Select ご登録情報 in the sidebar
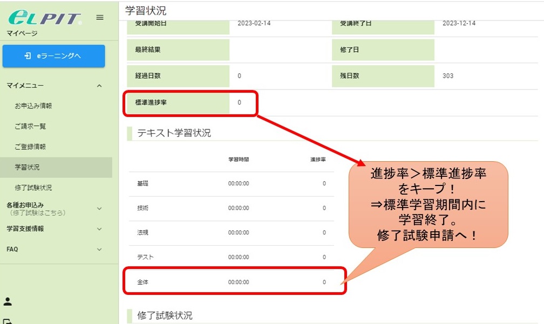Screen dimensions: 544x324 pos(30,147)
